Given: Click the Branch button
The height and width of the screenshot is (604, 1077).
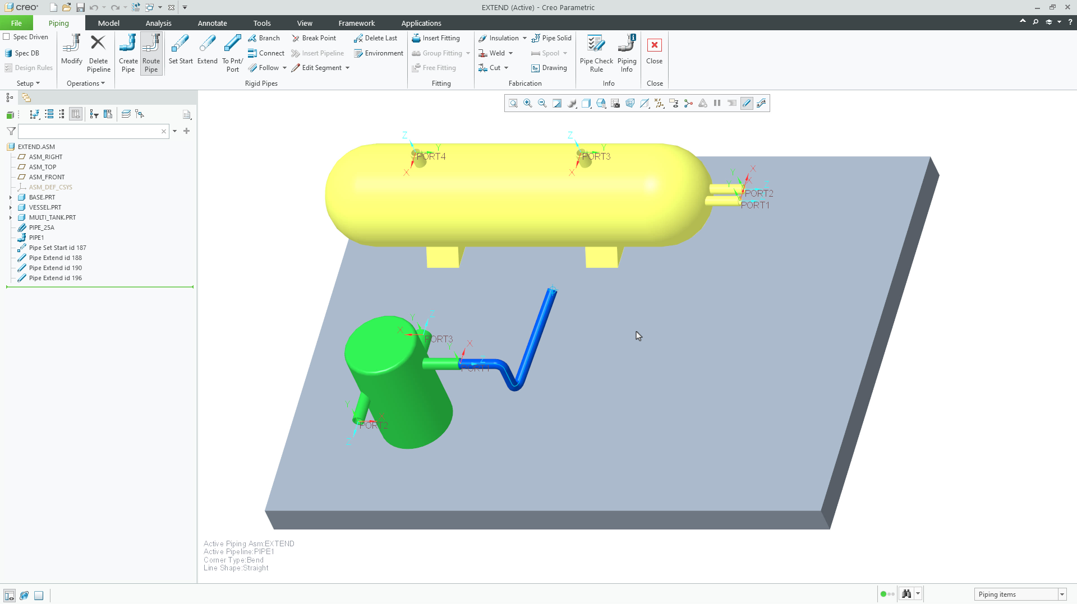Looking at the screenshot, I should (x=264, y=38).
